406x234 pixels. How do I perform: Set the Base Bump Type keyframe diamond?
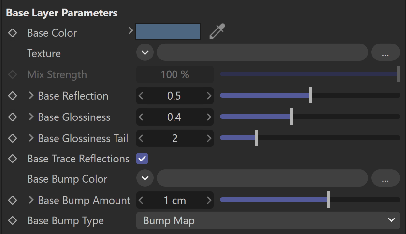13,221
